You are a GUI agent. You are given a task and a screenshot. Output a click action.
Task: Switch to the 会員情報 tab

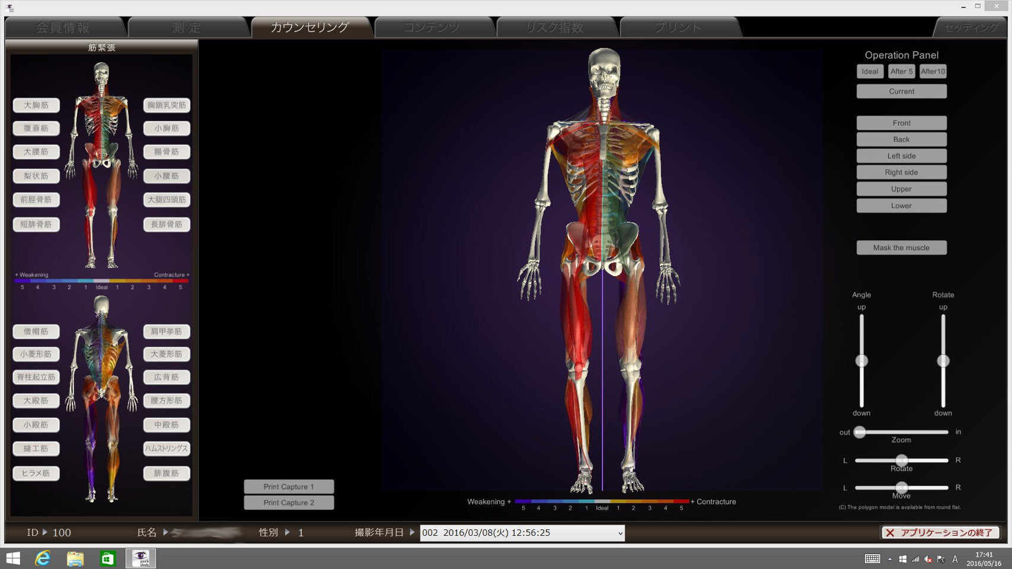click(x=63, y=27)
